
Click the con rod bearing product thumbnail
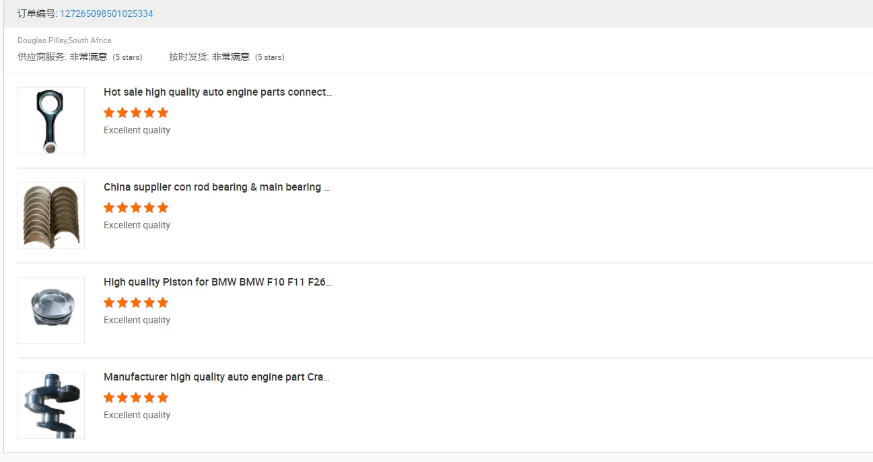tap(51, 216)
